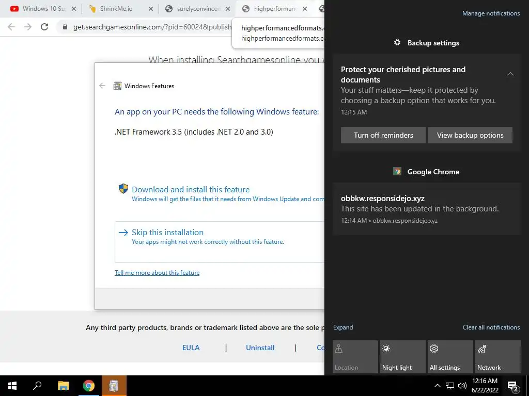Open the Windows Start menu
This screenshot has width=529, height=396.
tap(12, 386)
